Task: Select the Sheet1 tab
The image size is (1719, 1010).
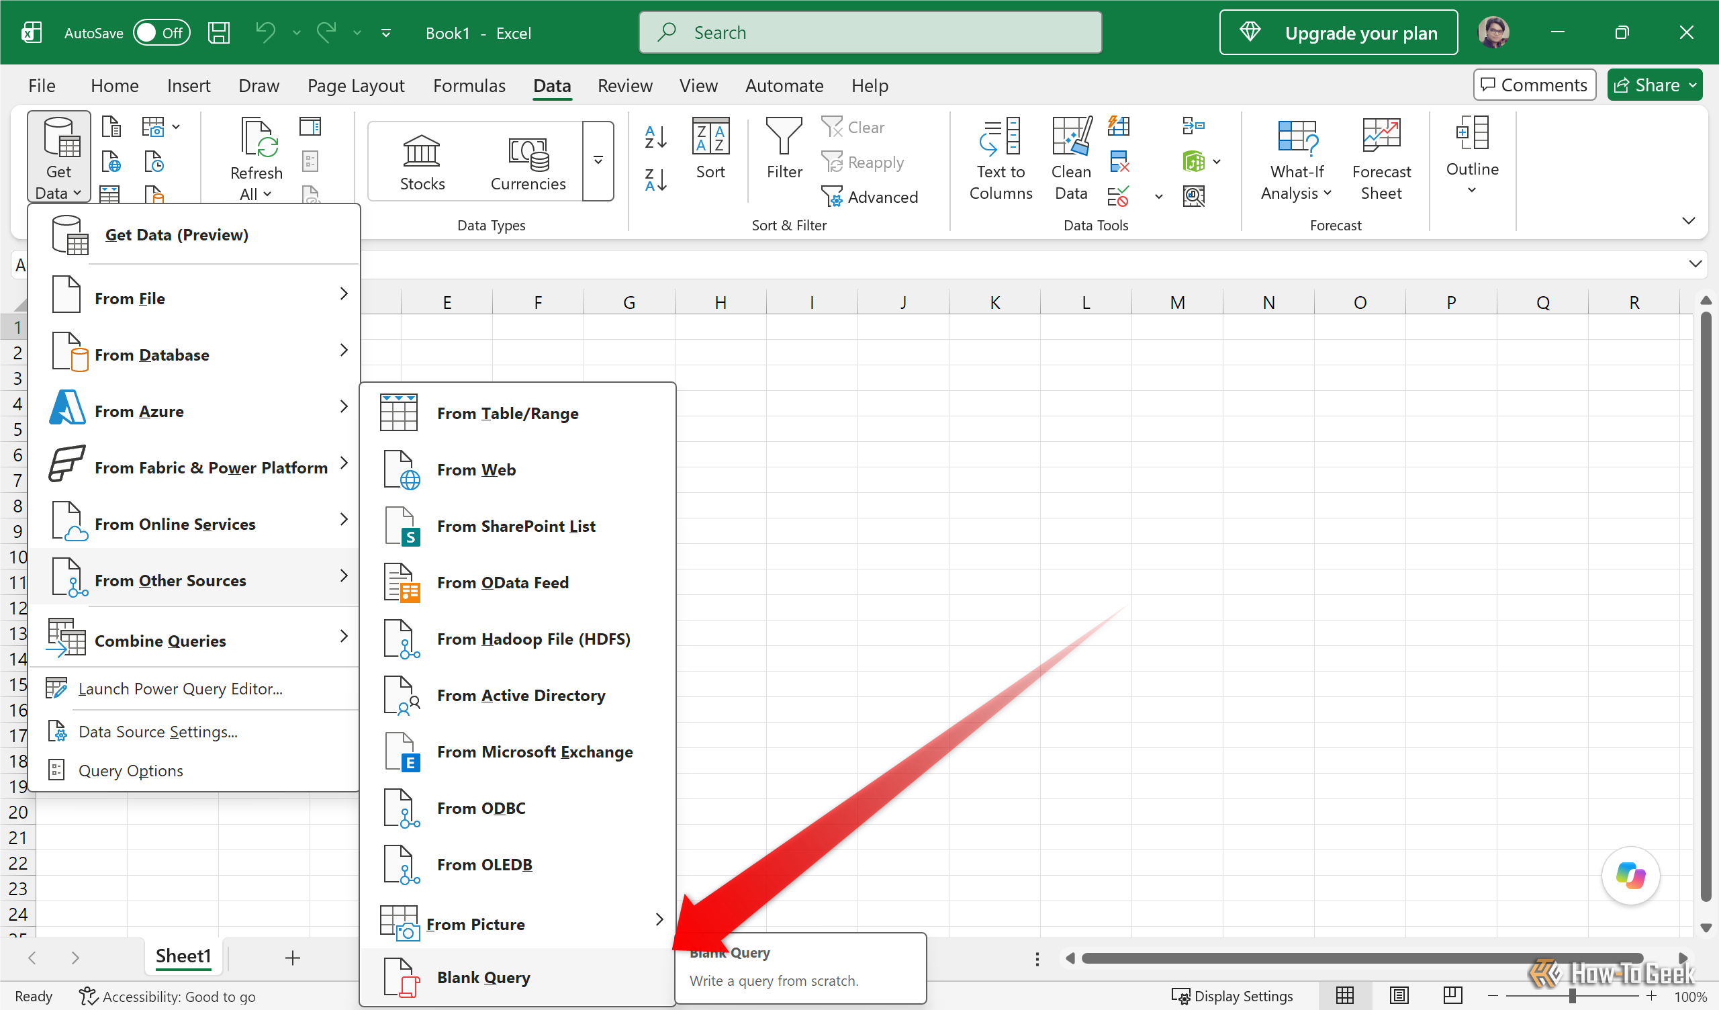Action: [x=183, y=956]
